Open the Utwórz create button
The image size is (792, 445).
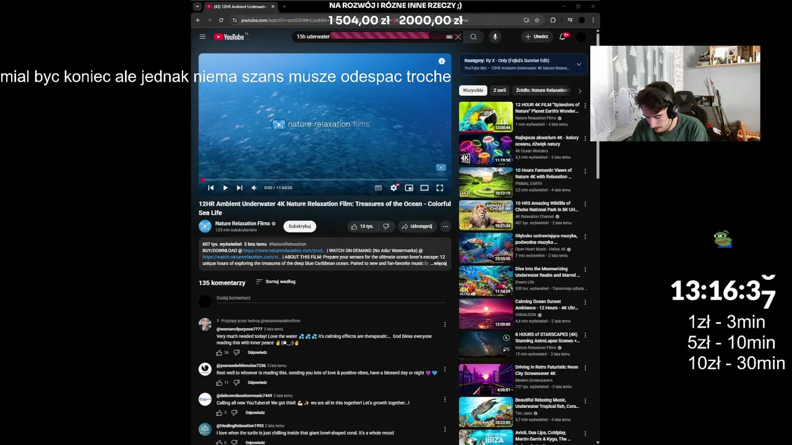coord(536,36)
